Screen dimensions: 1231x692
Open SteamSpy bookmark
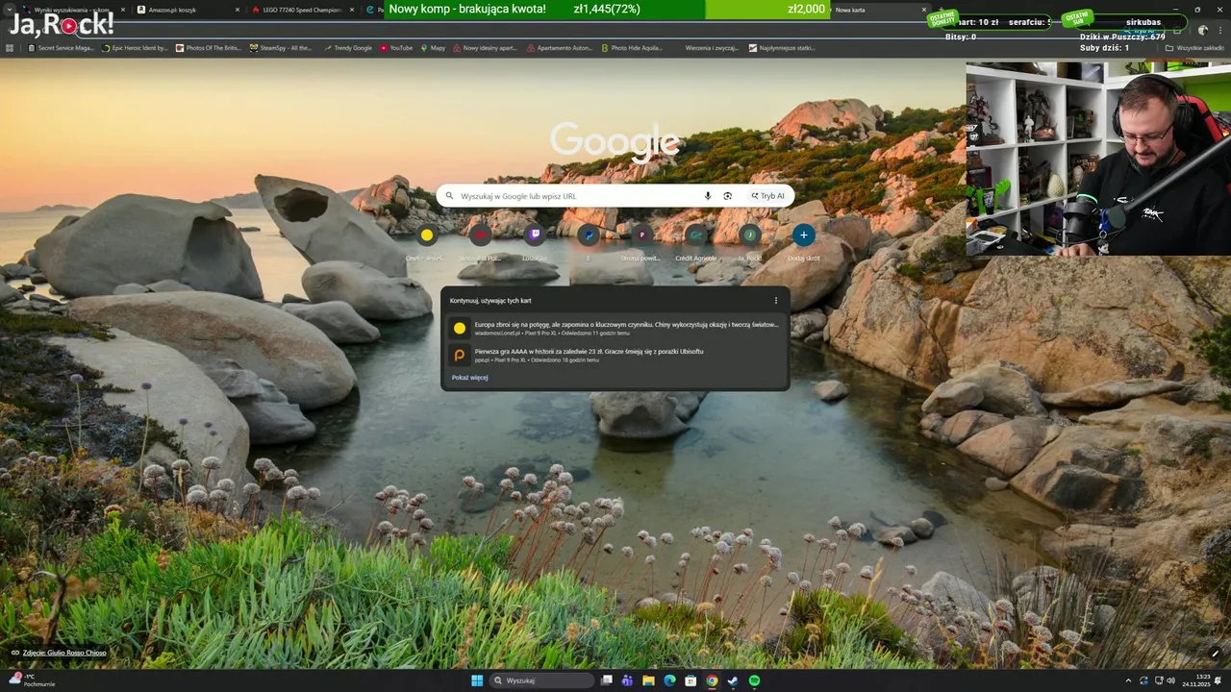[x=281, y=47]
